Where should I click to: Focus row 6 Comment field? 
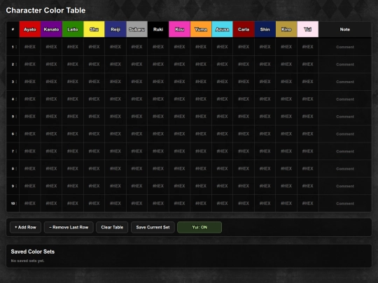(x=345, y=133)
